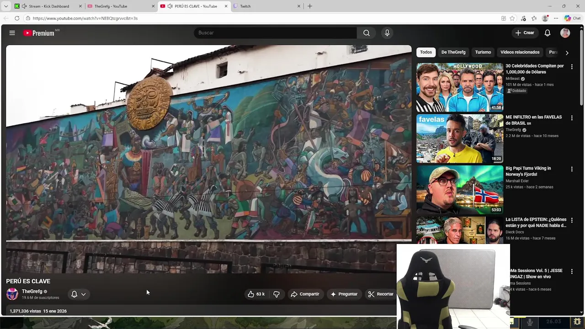Select the Videos relacionados filter chip

click(520, 52)
